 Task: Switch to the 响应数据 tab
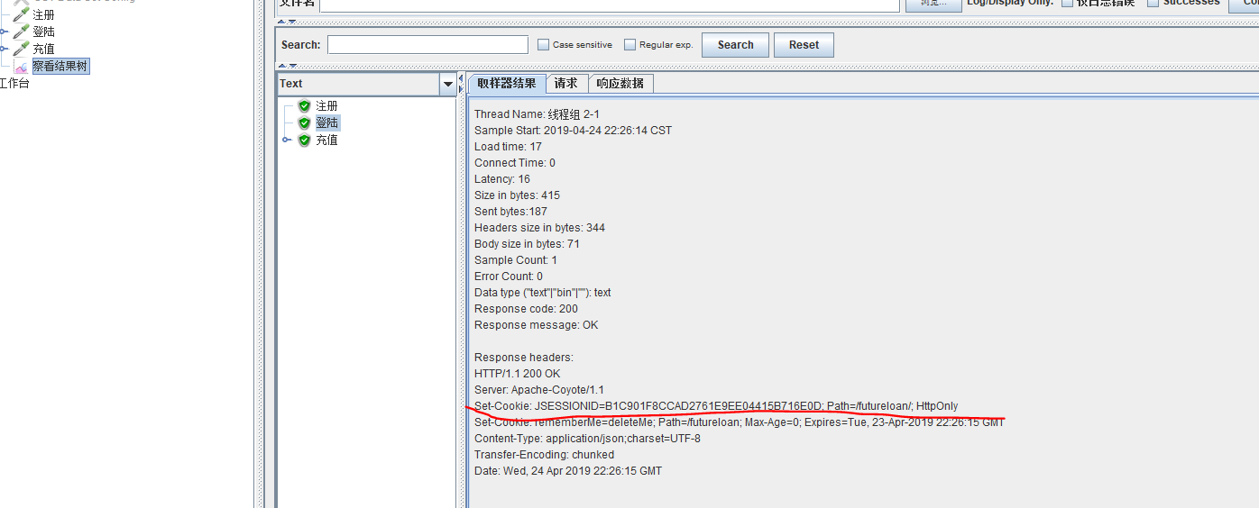[x=620, y=83]
